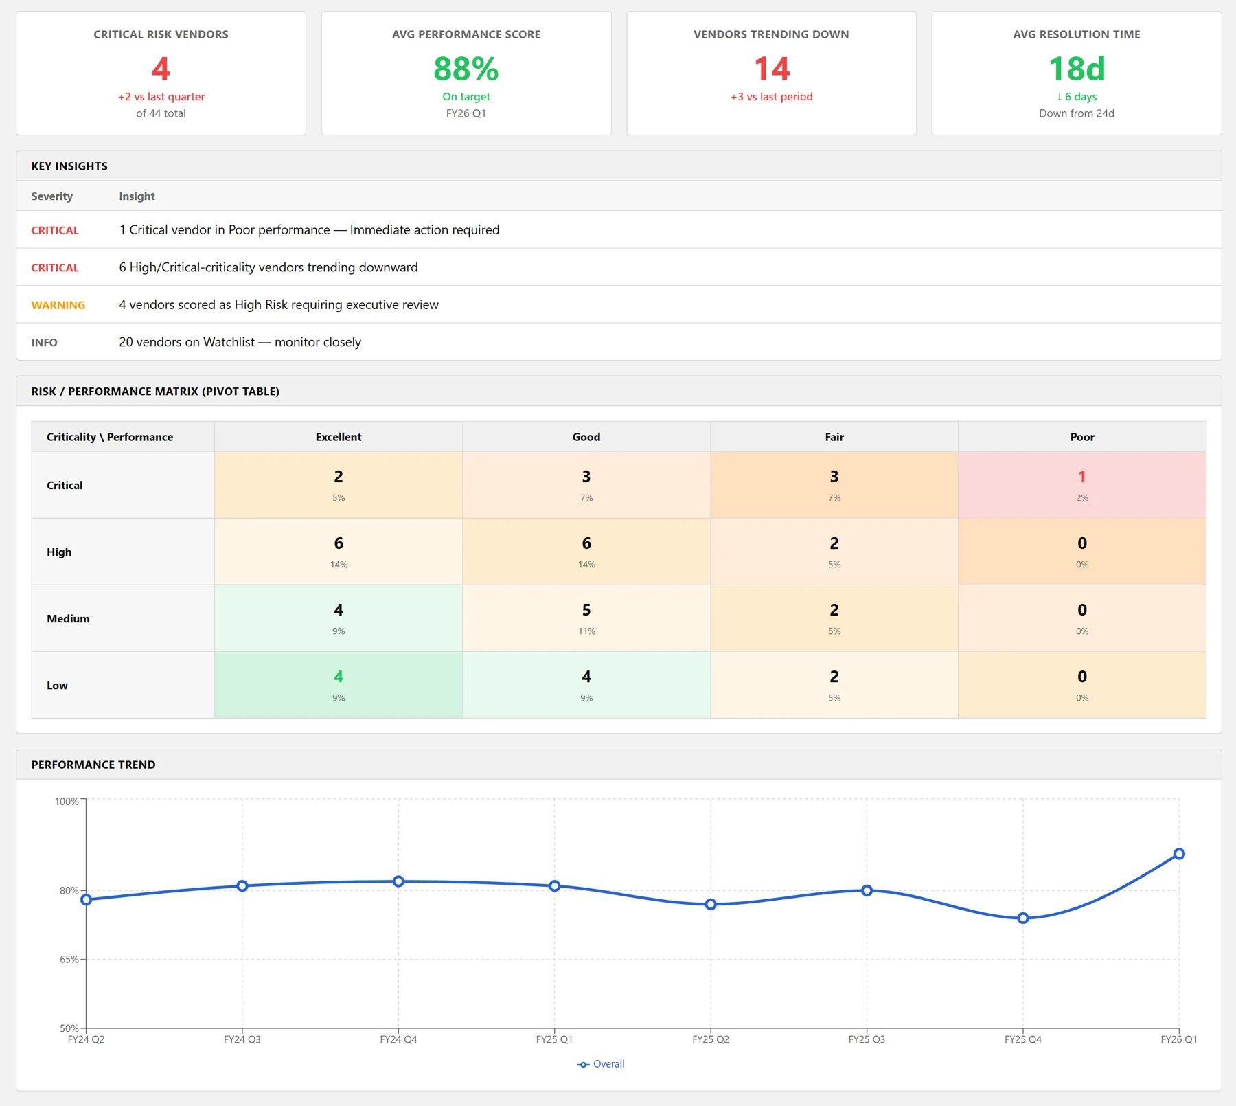Click the Excellent column header

[339, 437]
